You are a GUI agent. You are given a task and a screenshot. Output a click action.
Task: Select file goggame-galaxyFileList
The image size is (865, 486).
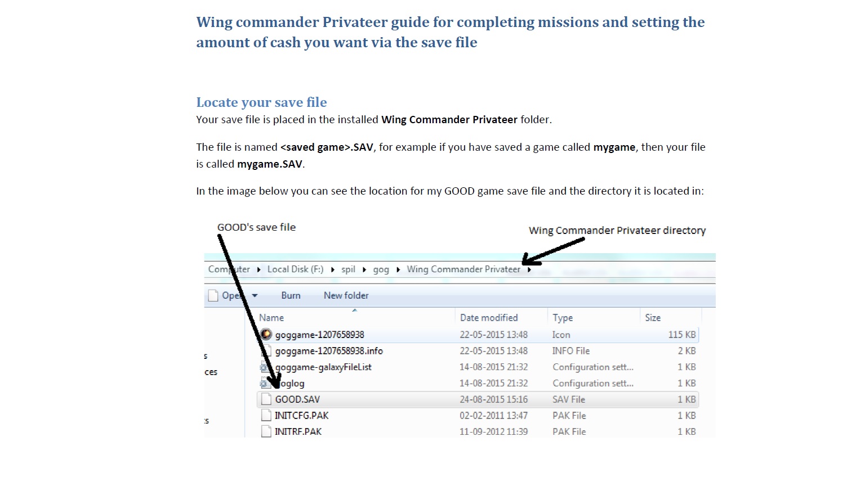pyautogui.click(x=323, y=367)
